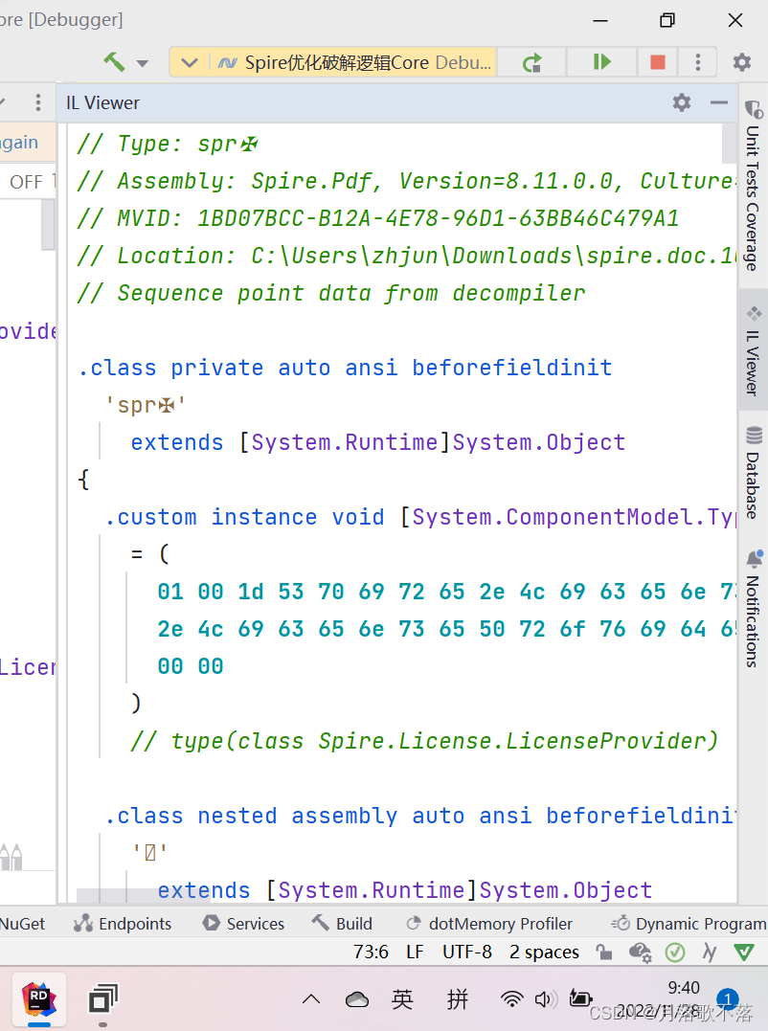The width and height of the screenshot is (768, 1031).
Task: Toggle the 拼 IME mode indicator
Action: (x=458, y=999)
